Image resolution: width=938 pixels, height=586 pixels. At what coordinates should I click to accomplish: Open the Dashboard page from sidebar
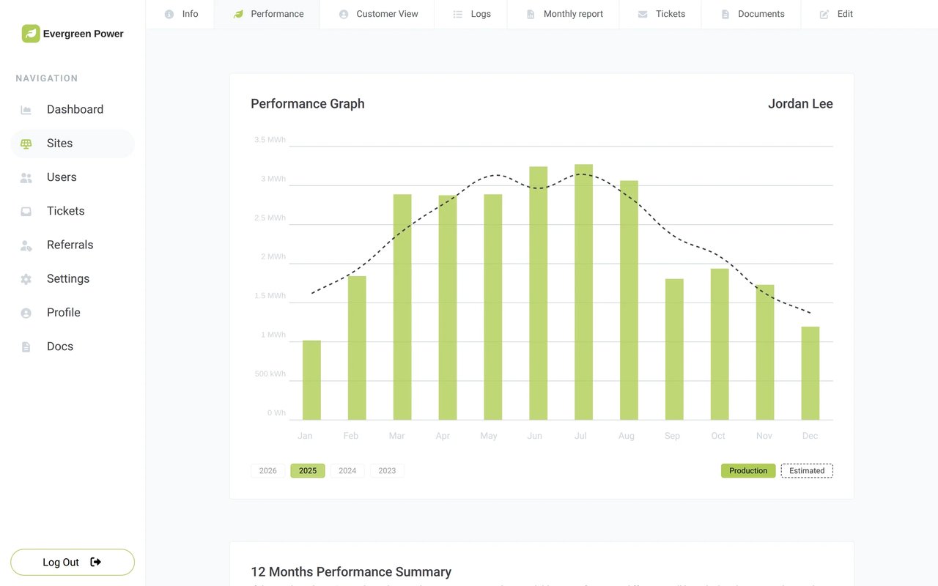coord(73,110)
